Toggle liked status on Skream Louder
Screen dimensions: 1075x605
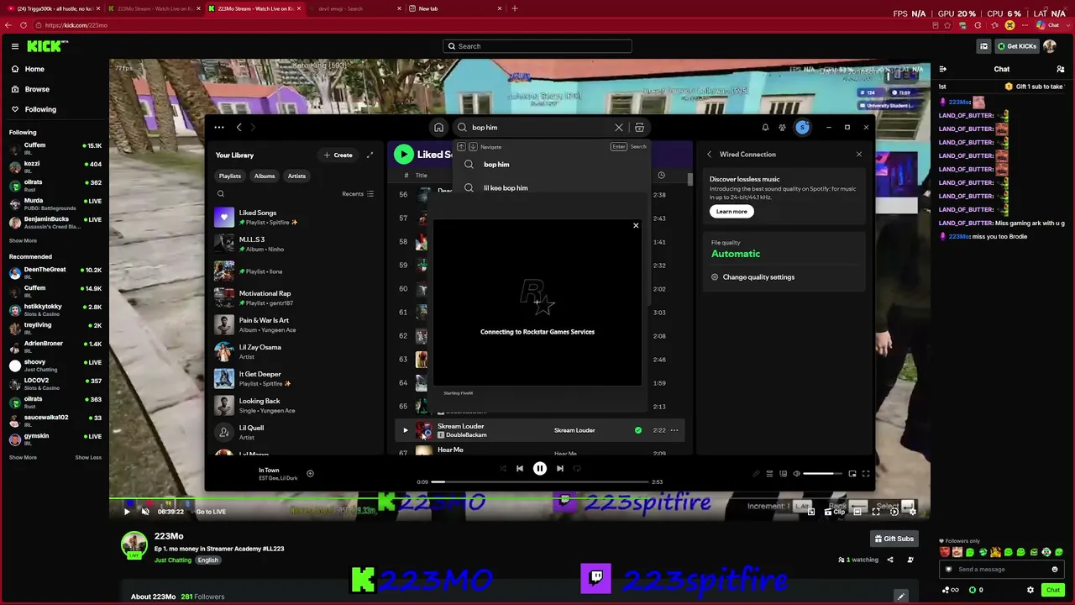[638, 430]
